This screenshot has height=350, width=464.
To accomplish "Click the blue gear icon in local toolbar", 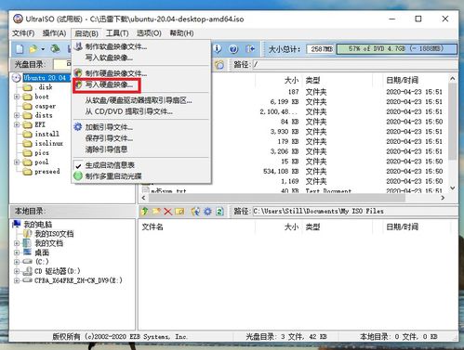I will (x=207, y=212).
